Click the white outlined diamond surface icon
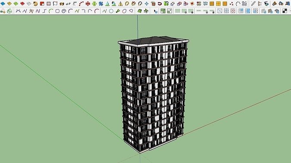The width and height of the screenshot is (291, 163). (x=29, y=3)
